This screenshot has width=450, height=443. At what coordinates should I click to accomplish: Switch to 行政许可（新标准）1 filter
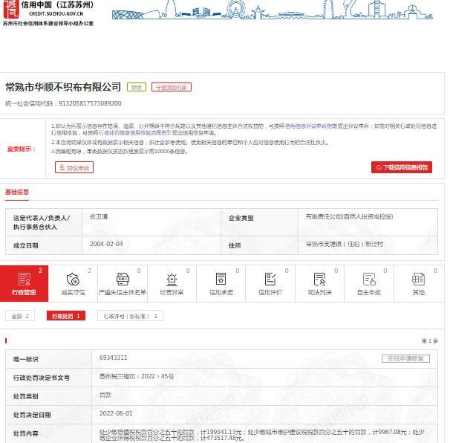pos(130,316)
